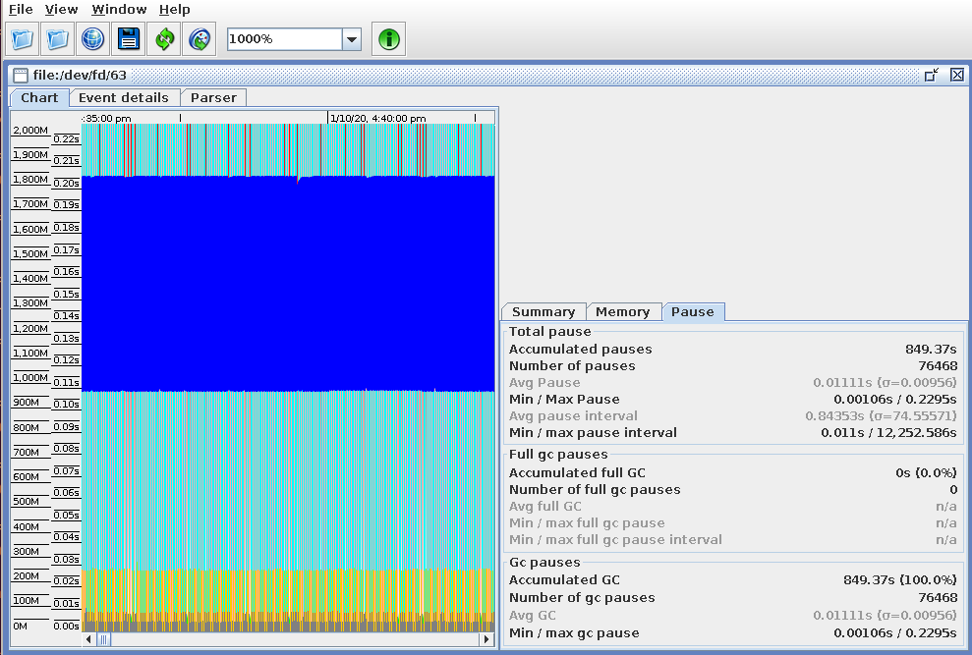Expand the 1000% zoom dropdown arrow
The image size is (972, 655).
[x=352, y=39]
